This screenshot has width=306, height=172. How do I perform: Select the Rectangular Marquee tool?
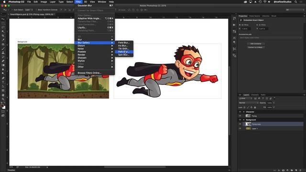[3, 23]
